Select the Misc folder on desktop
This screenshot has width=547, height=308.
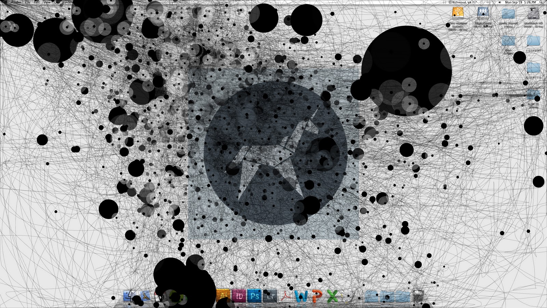(x=508, y=41)
